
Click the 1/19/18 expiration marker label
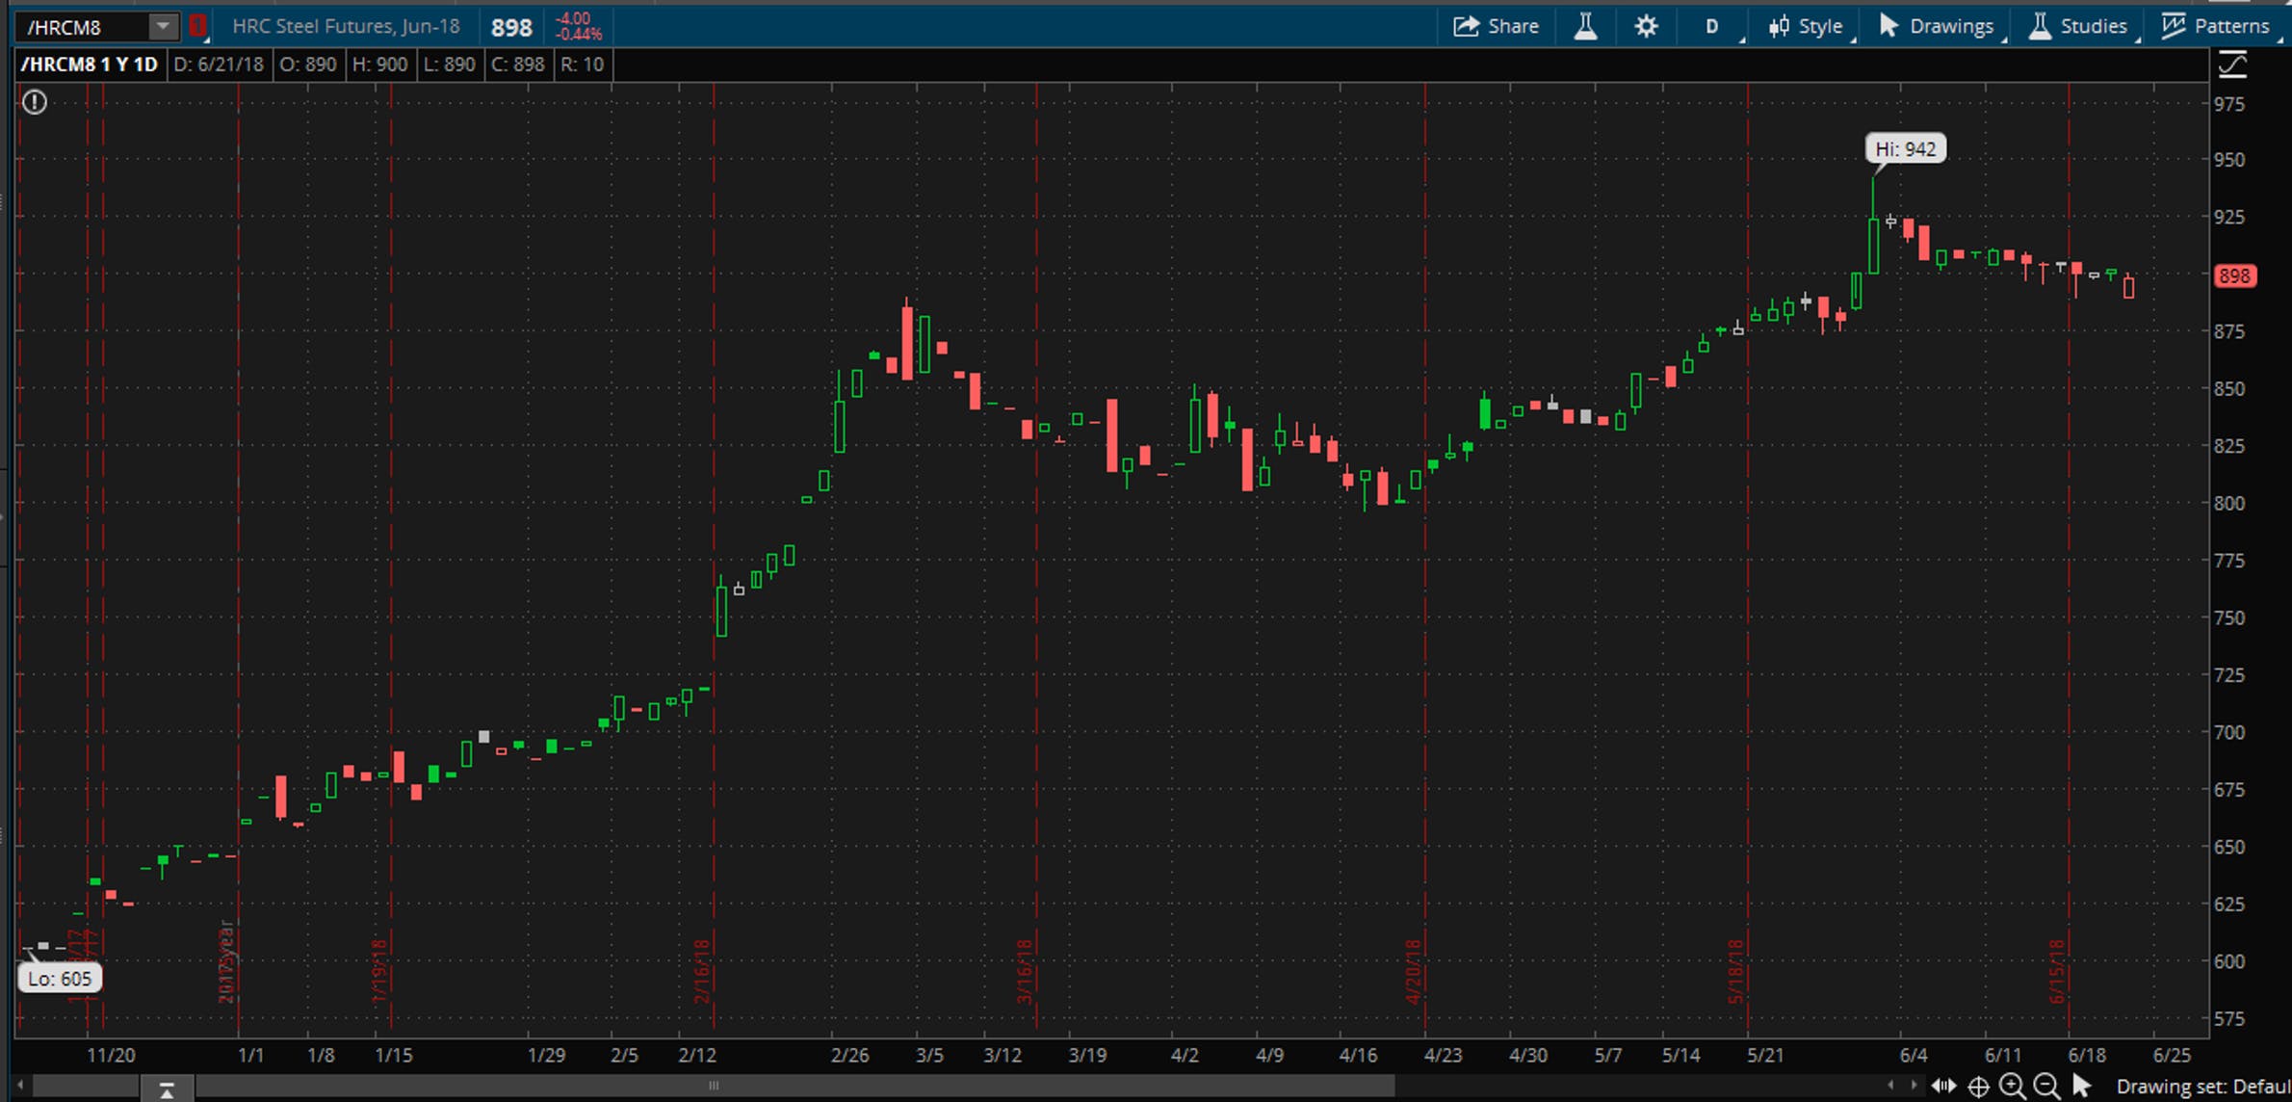(x=379, y=971)
